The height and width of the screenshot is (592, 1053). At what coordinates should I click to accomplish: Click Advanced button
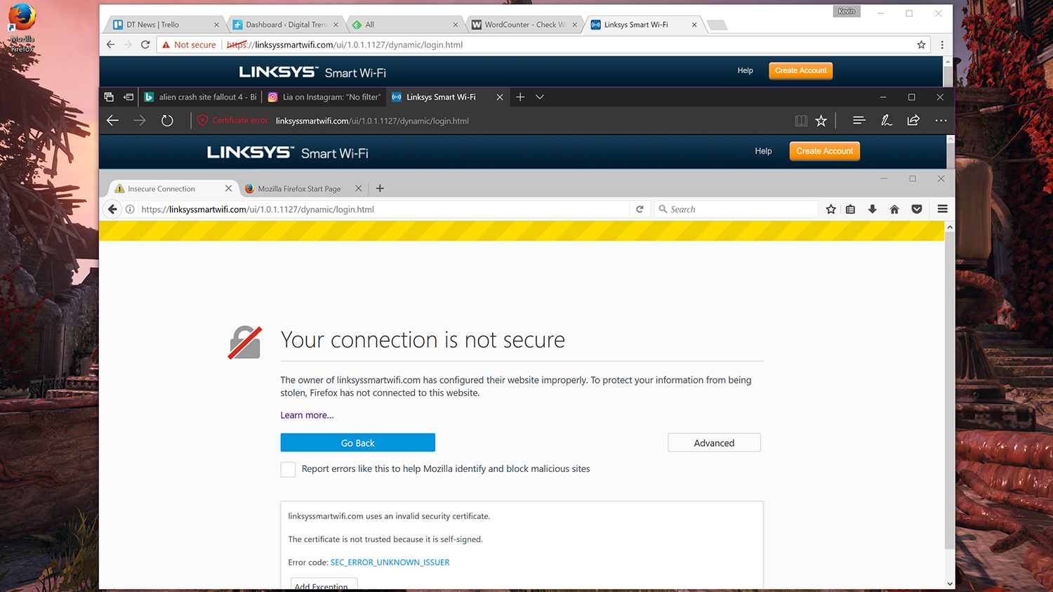(714, 442)
